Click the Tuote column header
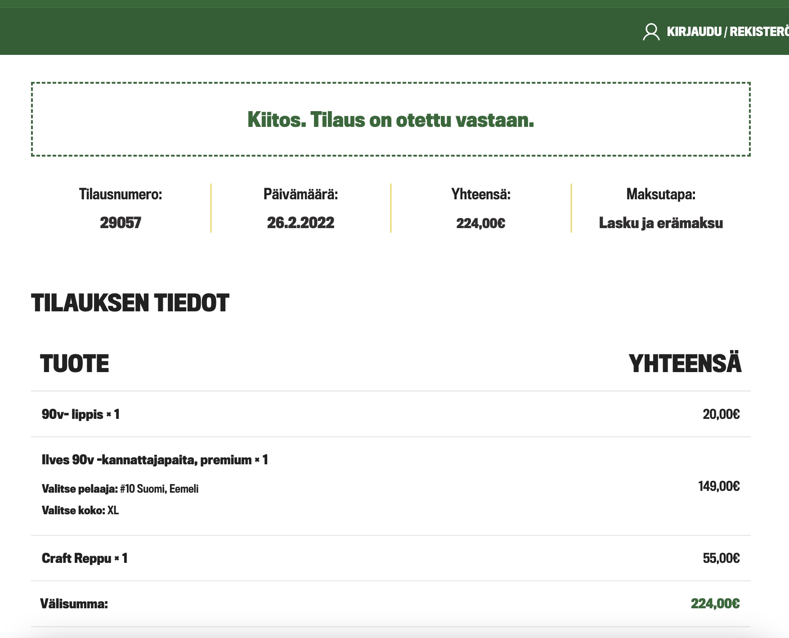The image size is (789, 638). coord(75,364)
